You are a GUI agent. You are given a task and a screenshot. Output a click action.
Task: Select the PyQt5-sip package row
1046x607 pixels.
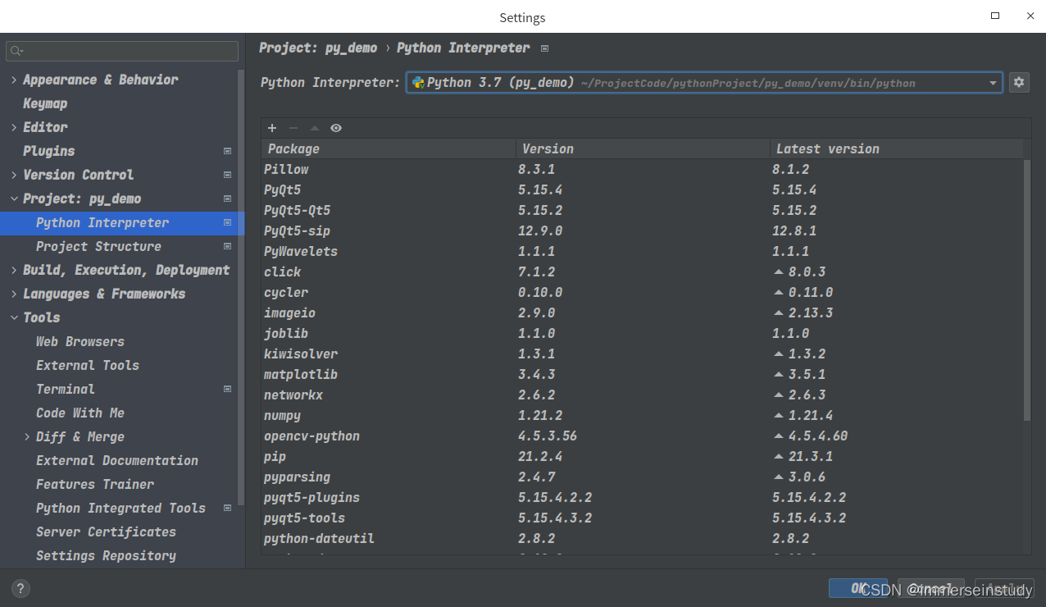[x=643, y=230]
